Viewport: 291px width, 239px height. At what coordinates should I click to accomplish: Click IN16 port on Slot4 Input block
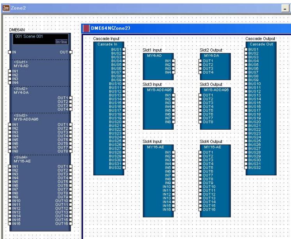coord(174,209)
